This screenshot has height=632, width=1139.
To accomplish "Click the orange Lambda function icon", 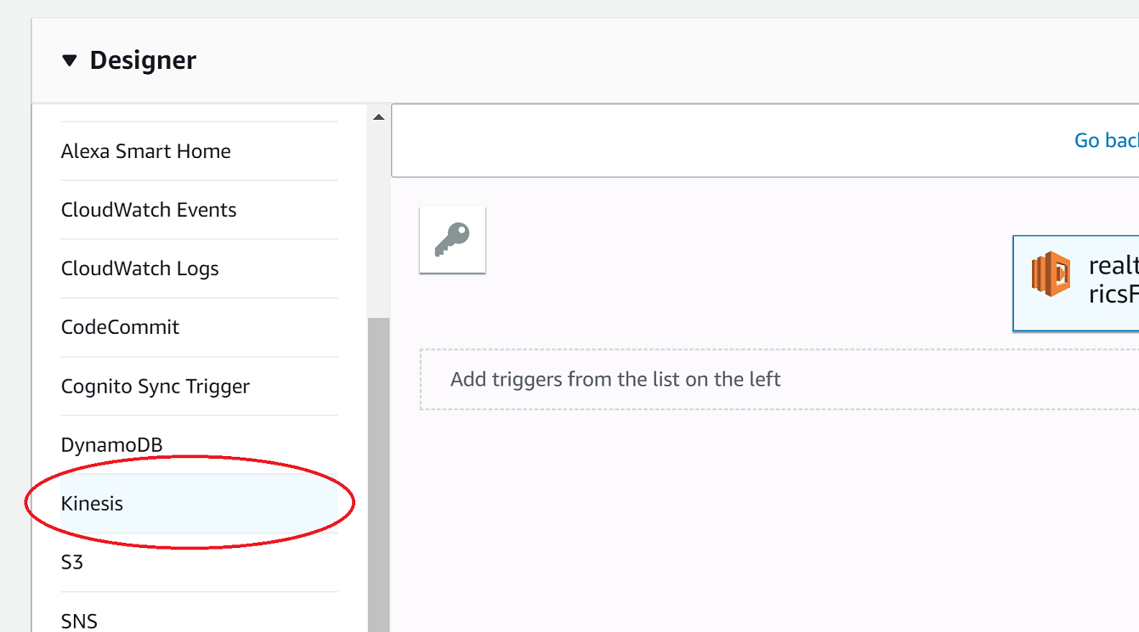I will 1051,274.
